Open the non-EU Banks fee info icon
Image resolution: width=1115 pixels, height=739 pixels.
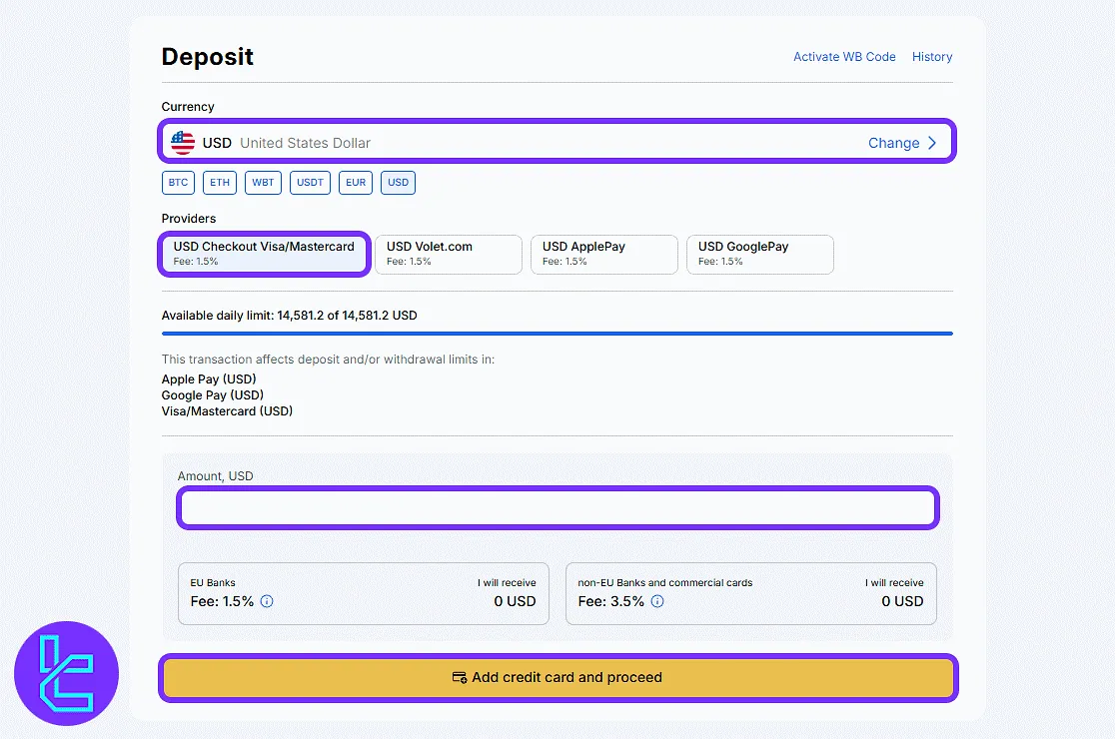[657, 601]
